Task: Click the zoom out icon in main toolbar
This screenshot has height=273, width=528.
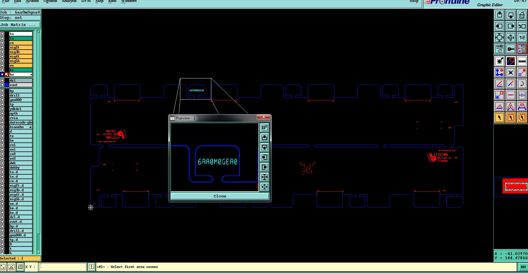Action: pyautogui.click(x=511, y=38)
